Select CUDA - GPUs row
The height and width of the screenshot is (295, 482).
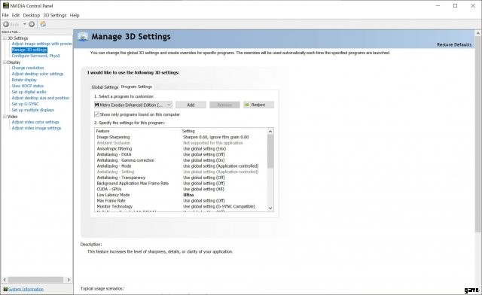click(x=181, y=190)
